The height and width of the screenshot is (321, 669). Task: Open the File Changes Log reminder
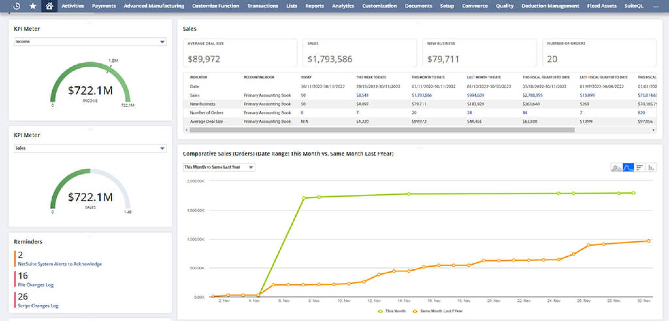tap(36, 285)
